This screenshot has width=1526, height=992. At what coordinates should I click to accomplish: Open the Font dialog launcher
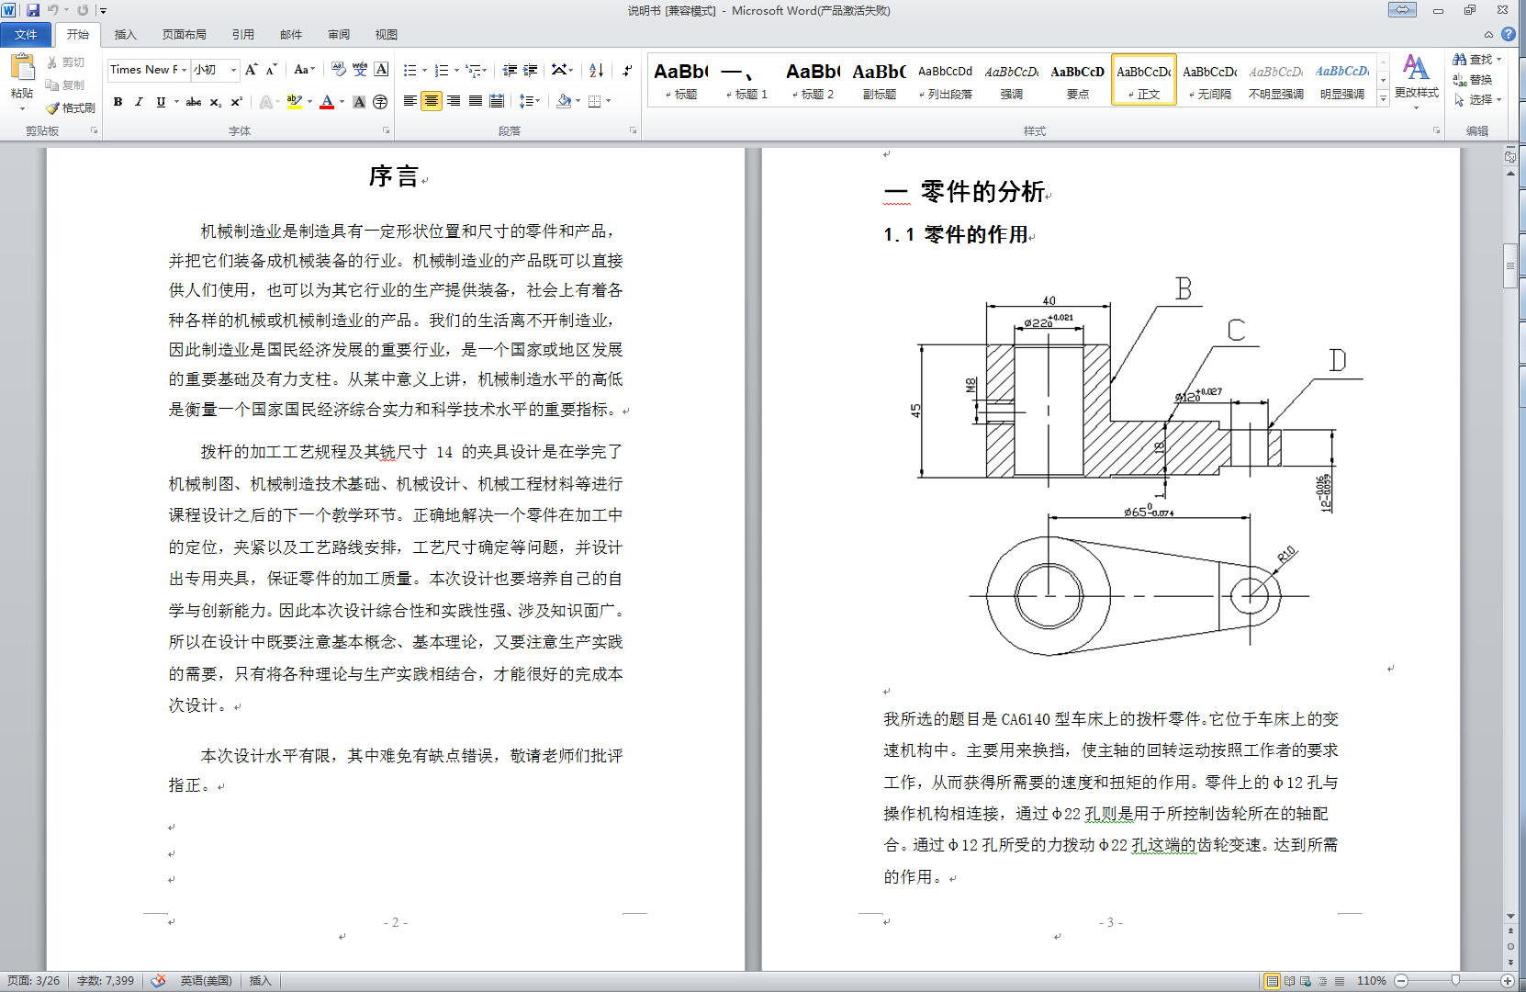(386, 131)
